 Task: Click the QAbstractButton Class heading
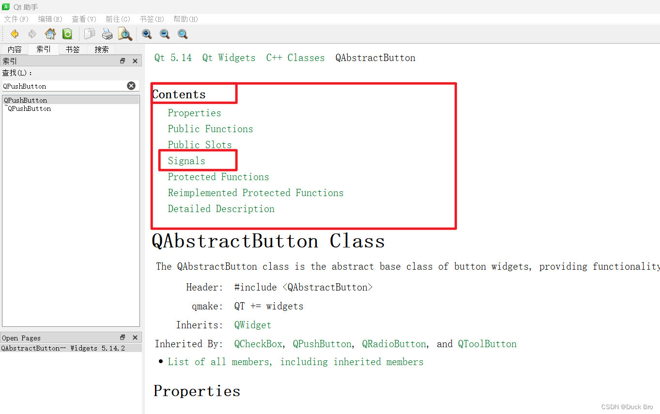pyautogui.click(x=268, y=241)
